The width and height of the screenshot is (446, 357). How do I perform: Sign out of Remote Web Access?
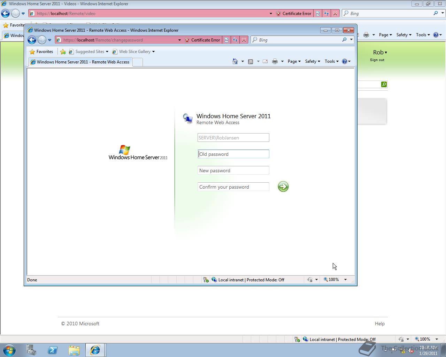click(x=377, y=60)
